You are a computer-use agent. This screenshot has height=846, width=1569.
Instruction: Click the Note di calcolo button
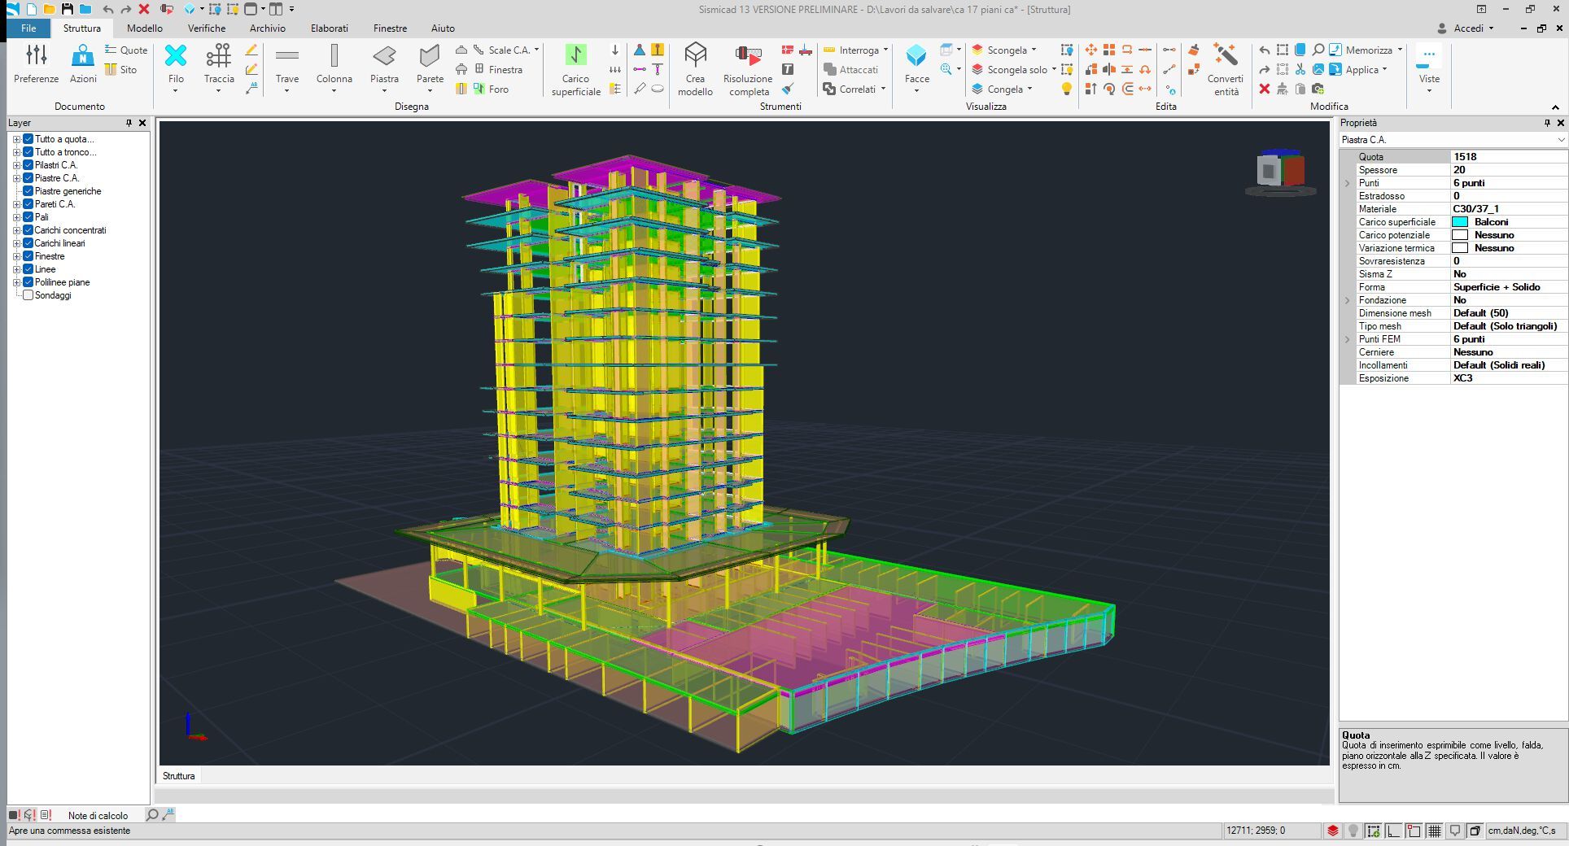98,815
